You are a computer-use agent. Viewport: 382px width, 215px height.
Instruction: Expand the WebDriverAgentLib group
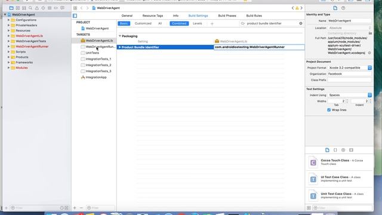click(8, 36)
